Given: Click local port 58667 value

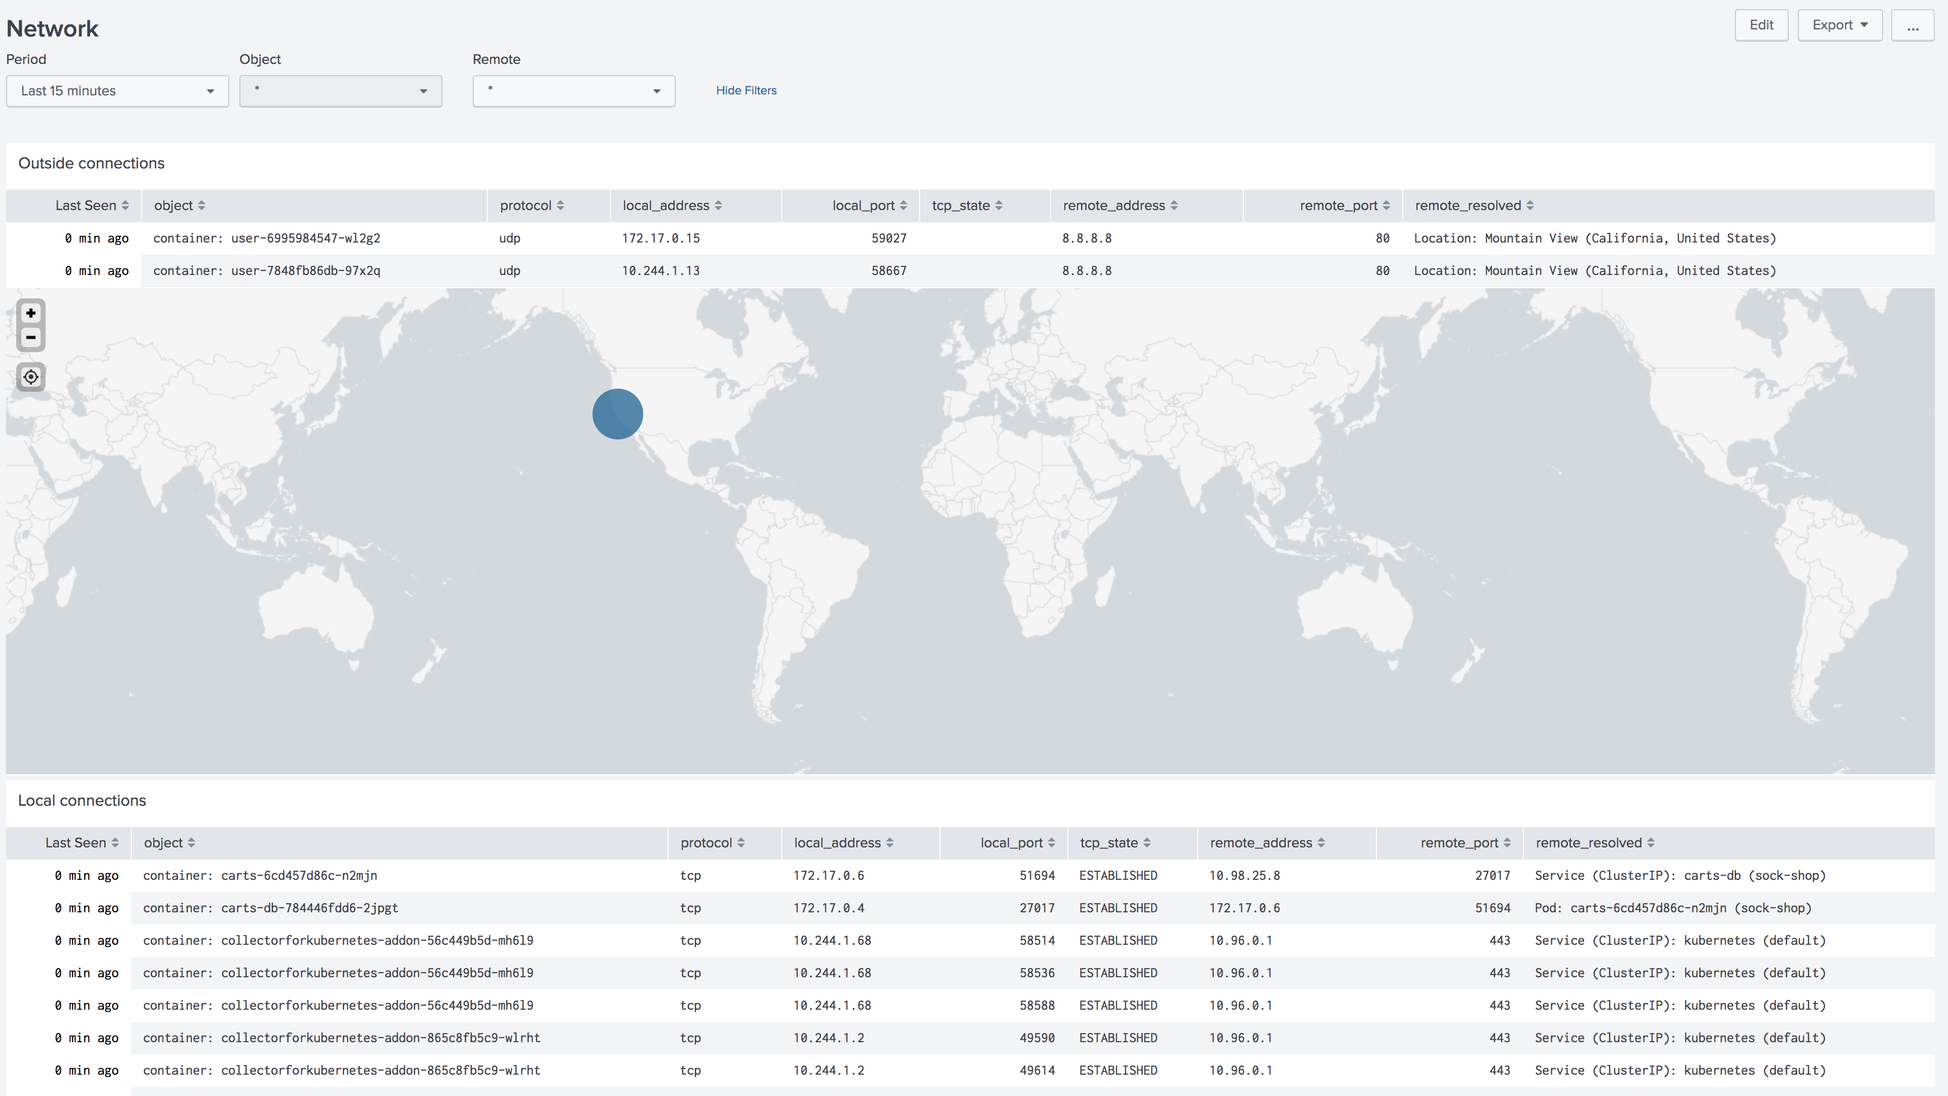Looking at the screenshot, I should click(889, 271).
